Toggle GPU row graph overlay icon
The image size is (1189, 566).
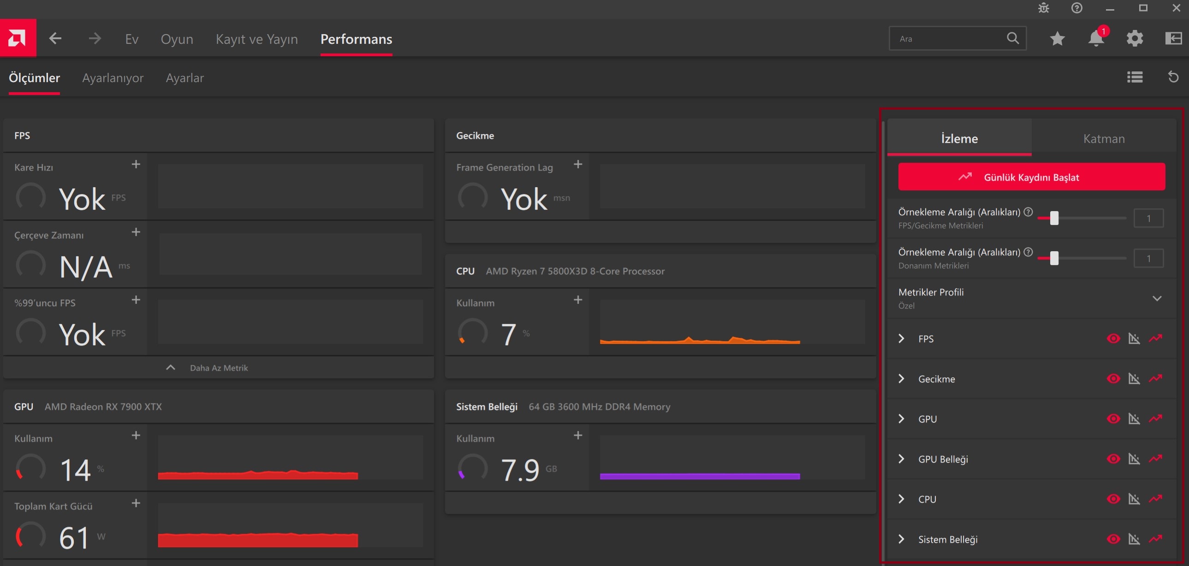tap(1134, 419)
